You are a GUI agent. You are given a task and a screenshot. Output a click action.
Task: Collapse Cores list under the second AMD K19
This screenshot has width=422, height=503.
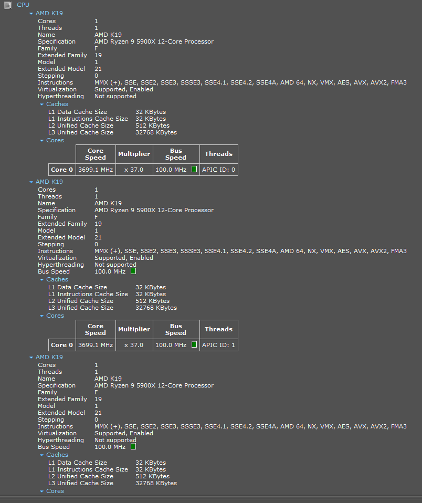[x=41, y=316]
